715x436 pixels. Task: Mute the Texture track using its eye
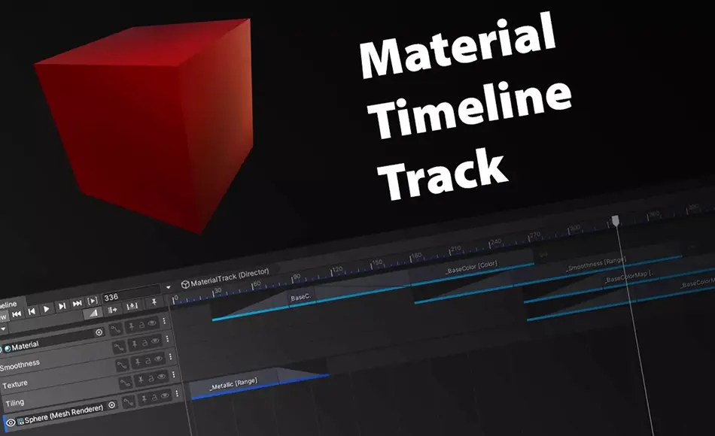pos(158,359)
